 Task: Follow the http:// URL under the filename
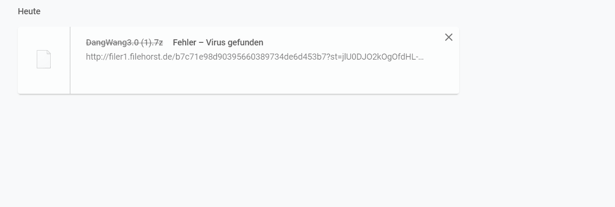[x=255, y=57]
